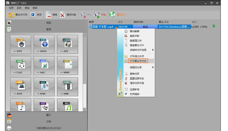Launch 图片工厂 from the toolbar

point(118,15)
